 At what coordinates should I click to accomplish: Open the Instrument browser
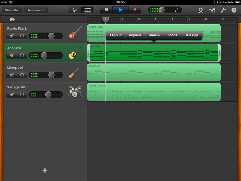coord(36,10)
